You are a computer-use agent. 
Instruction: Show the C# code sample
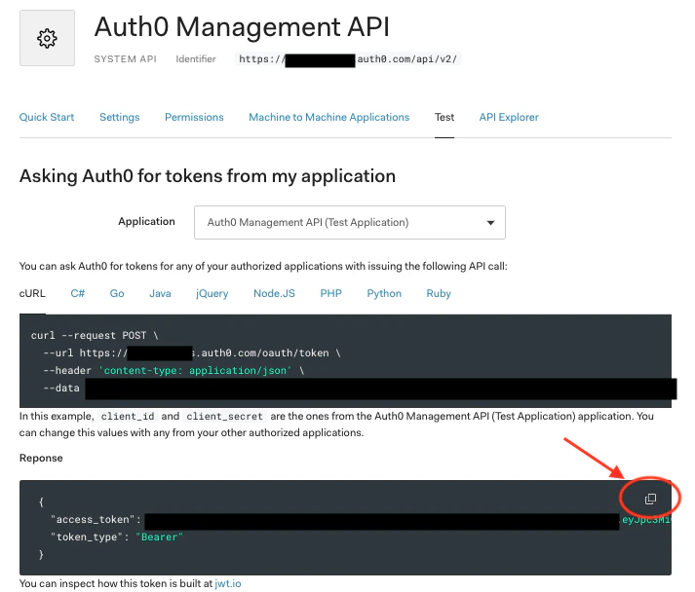coord(78,293)
